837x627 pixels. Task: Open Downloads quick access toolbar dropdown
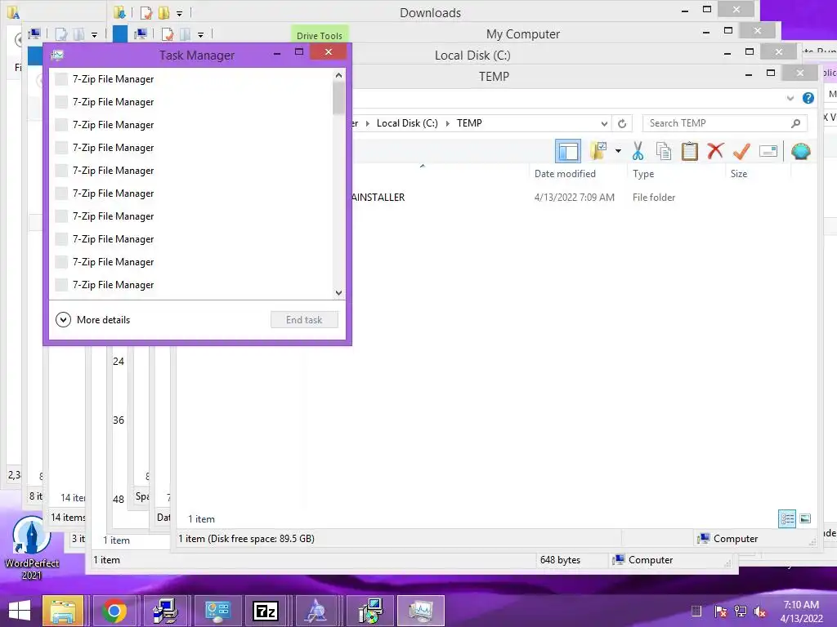coord(179,13)
